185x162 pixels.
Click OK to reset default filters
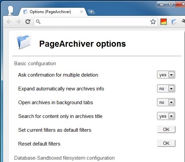pos(166,143)
